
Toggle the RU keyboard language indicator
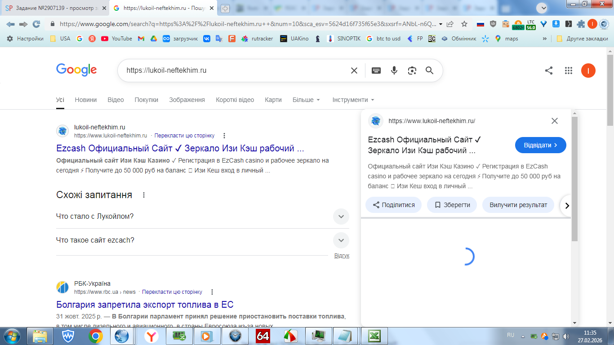point(511,335)
